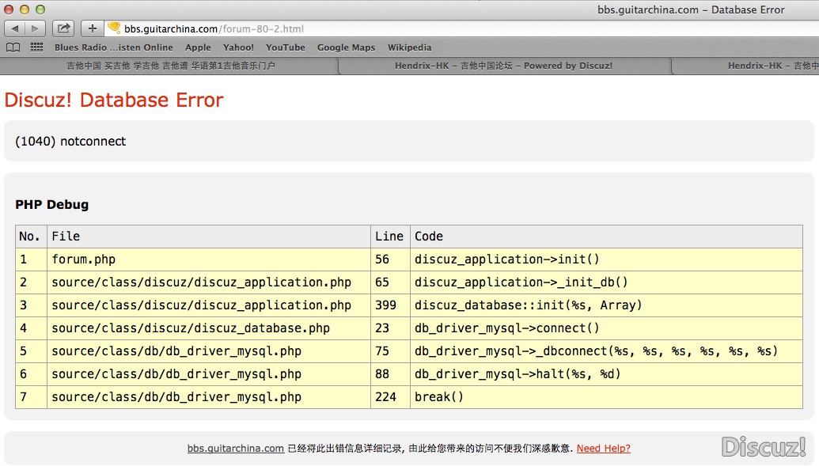Click the Need Help? link
The image size is (819, 466).
pyautogui.click(x=603, y=449)
